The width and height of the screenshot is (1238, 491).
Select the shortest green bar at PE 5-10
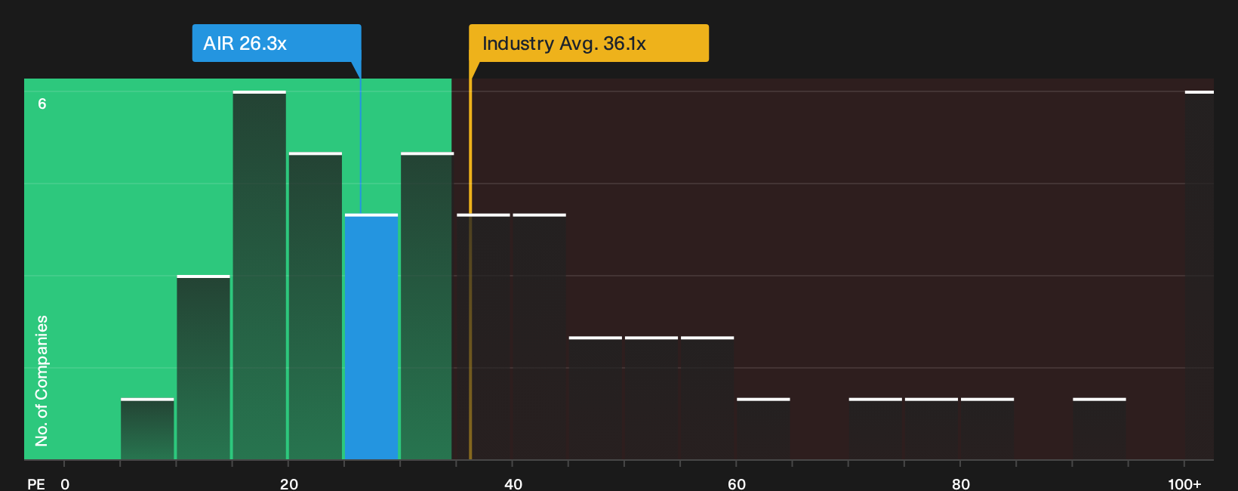[147, 429]
